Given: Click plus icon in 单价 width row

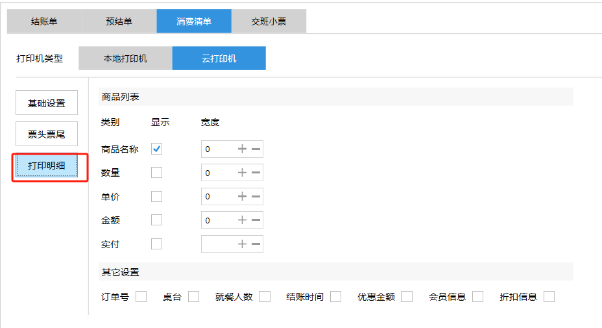Looking at the screenshot, I should coord(242,197).
